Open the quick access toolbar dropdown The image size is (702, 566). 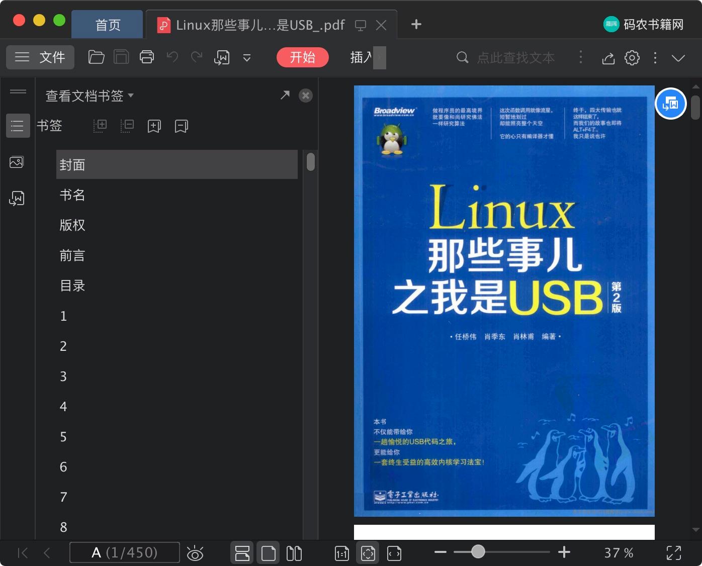coord(247,58)
